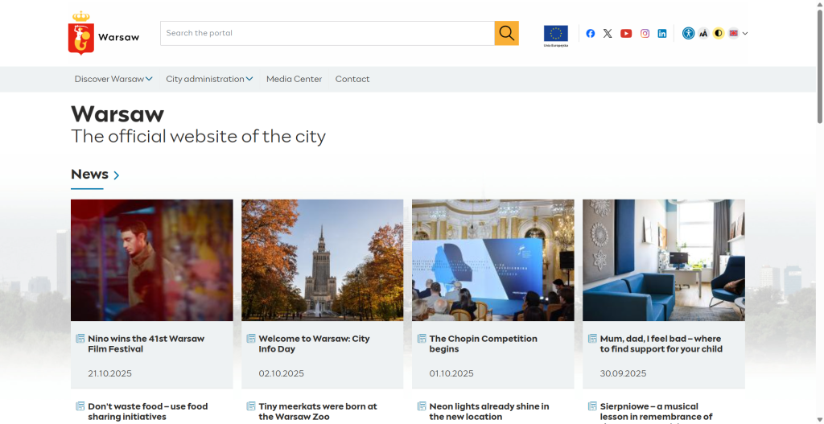Toggle high contrast mode
The image size is (824, 424).
click(x=719, y=33)
